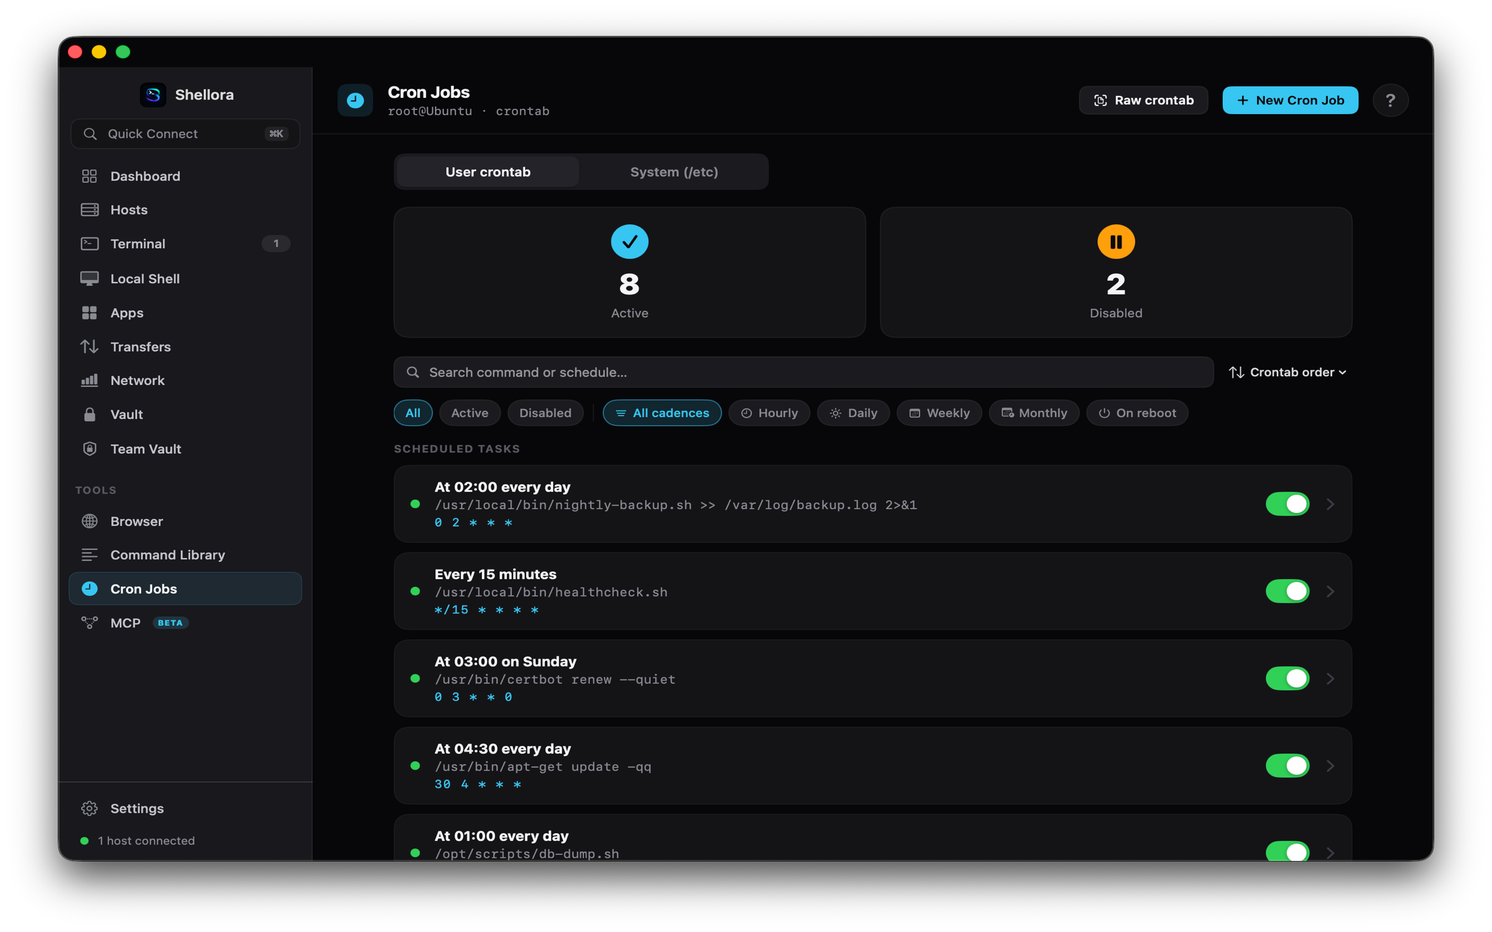Click magnifier icon in Search command field

413,372
